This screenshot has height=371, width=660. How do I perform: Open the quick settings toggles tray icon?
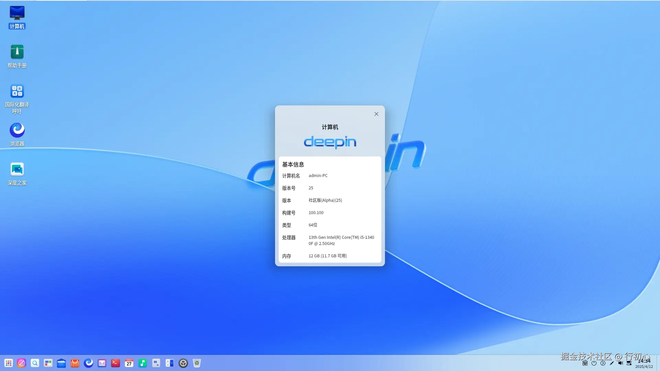(x=629, y=363)
